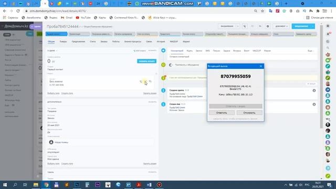336x189 pixels.
Task: Click the blue button beside the 0 тг amount
Action: pyautogui.click(x=147, y=61)
